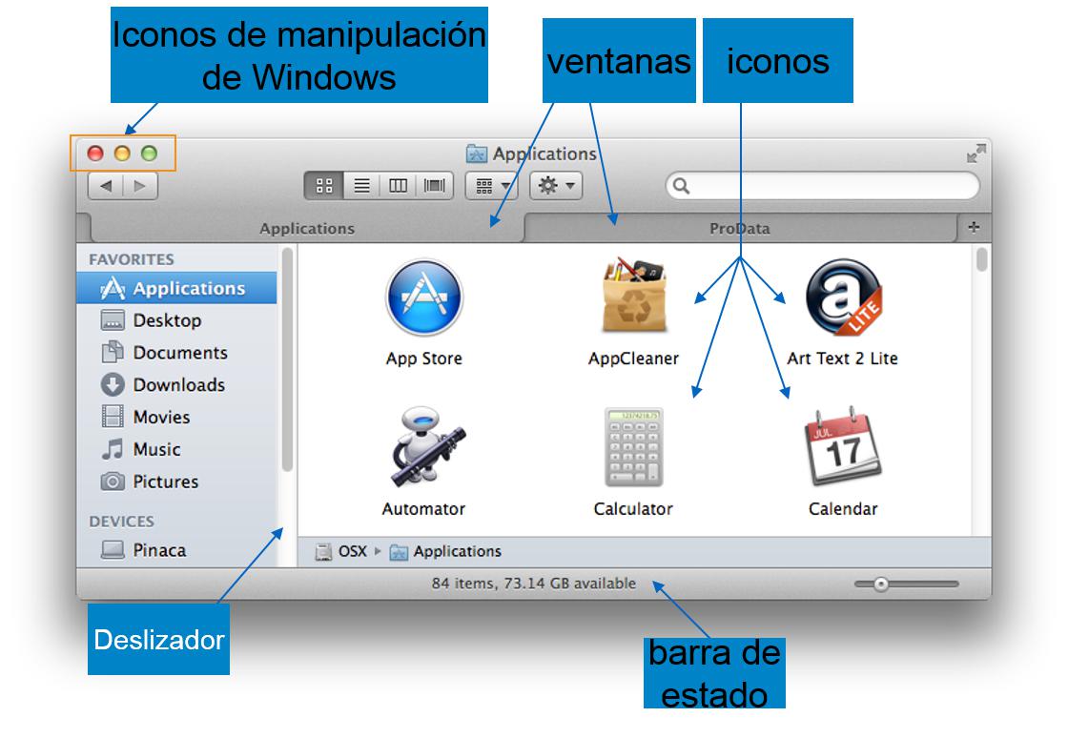Click the sidebar vertical scrollbar

(x=287, y=359)
